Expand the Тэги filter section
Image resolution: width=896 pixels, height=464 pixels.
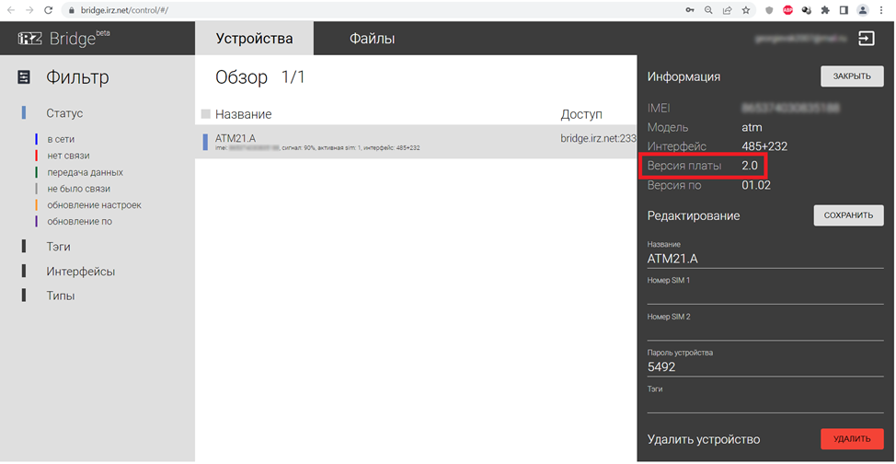tap(58, 247)
